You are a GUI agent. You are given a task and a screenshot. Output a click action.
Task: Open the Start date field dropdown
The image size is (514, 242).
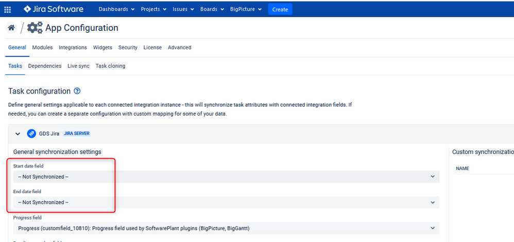pyautogui.click(x=226, y=177)
